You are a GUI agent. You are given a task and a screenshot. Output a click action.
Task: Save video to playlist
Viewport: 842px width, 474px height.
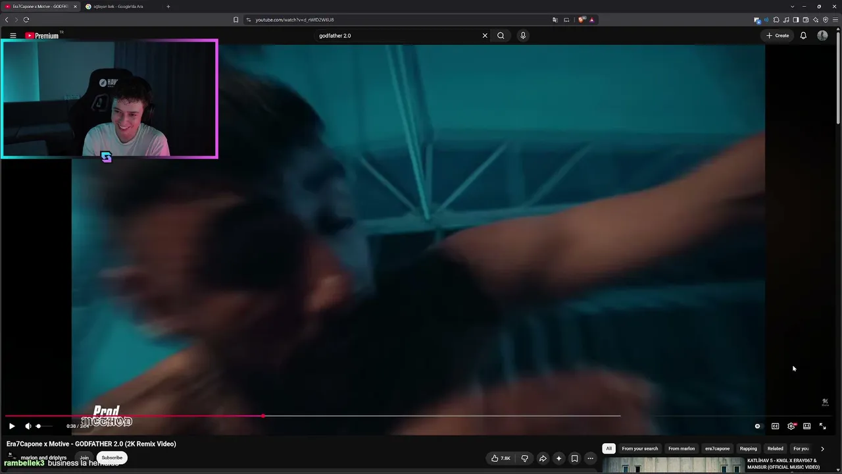574,458
